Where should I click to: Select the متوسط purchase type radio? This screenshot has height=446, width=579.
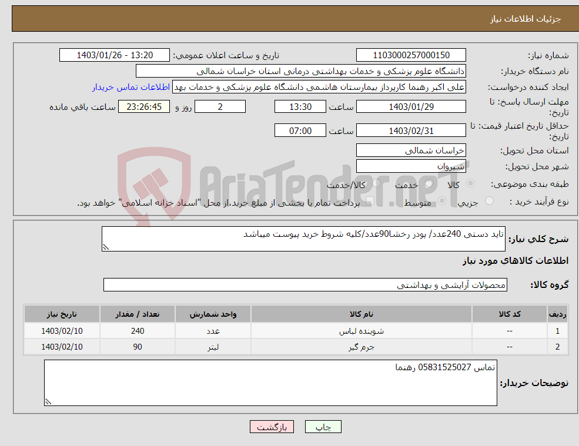(x=442, y=201)
